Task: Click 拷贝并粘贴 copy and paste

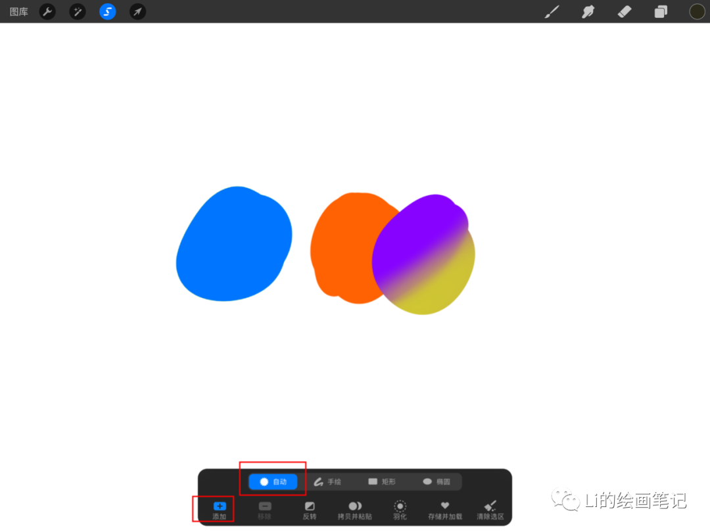Action: (x=355, y=510)
